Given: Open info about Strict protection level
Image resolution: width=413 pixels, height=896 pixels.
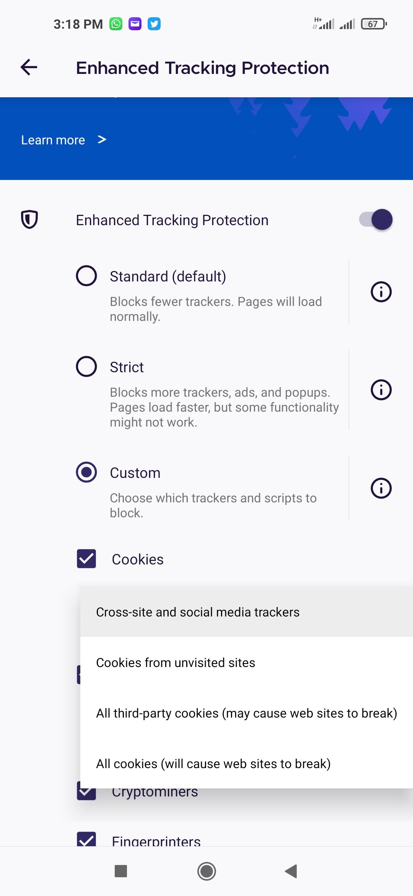Looking at the screenshot, I should click(381, 390).
